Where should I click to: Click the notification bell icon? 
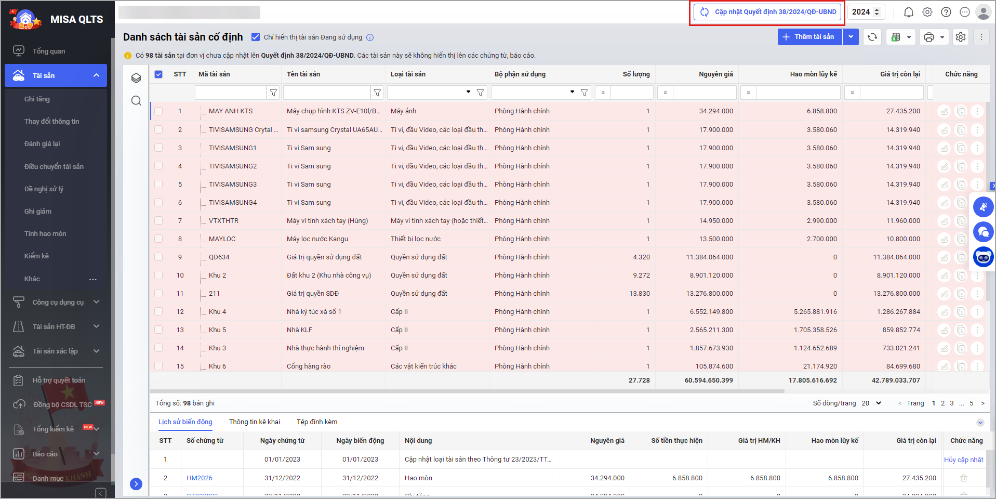pyautogui.click(x=908, y=12)
